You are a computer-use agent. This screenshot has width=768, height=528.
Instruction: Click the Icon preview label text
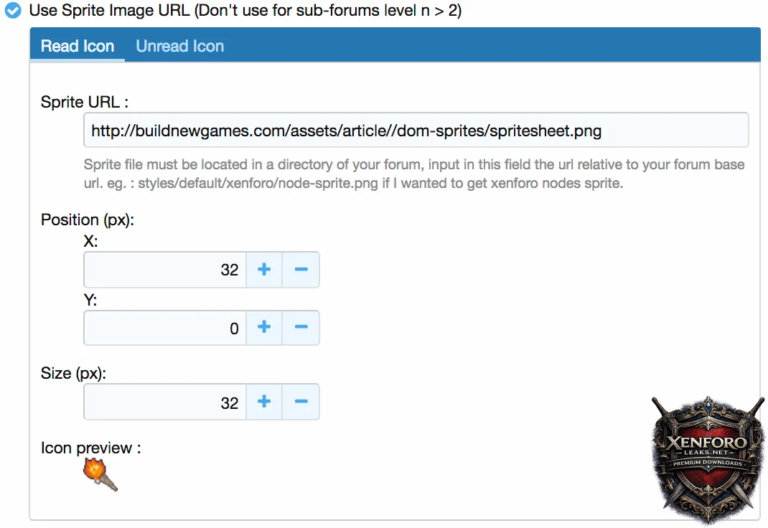click(x=90, y=448)
